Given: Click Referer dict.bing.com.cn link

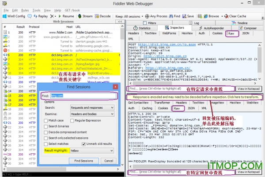Looking at the screenshot, I should 168,68.
